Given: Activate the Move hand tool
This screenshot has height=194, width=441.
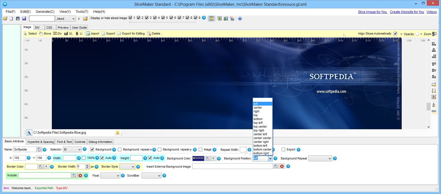Looking at the screenshot, I should tap(45, 33).
